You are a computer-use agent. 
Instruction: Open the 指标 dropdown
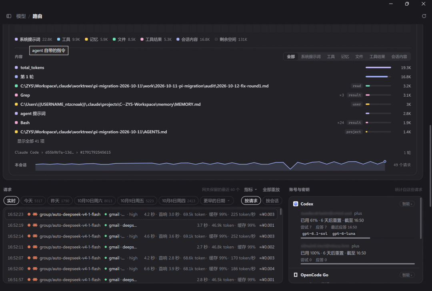(250, 190)
